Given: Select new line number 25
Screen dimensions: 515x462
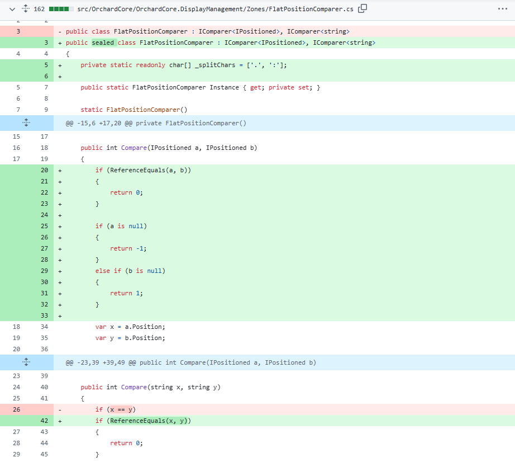Looking at the screenshot, I should (x=44, y=226).
